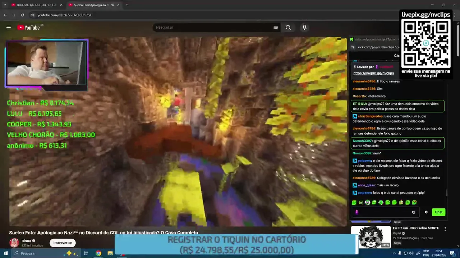
Task: Open Google Chrome from the taskbar
Action: click(x=98, y=253)
